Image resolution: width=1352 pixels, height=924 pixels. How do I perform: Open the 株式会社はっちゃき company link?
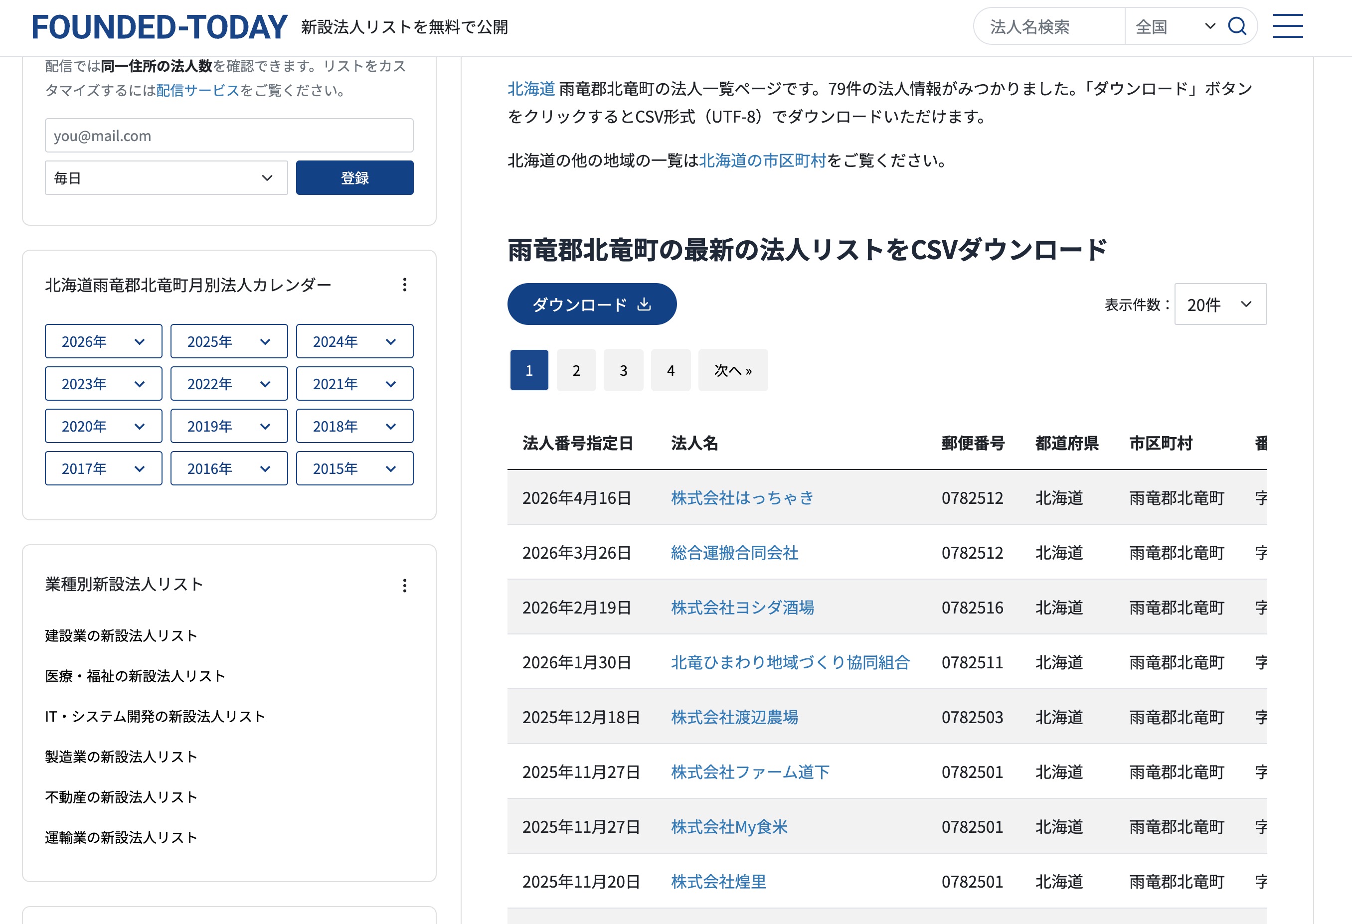point(742,497)
